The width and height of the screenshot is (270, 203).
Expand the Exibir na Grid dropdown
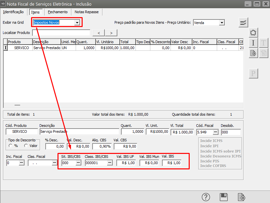click(x=77, y=22)
